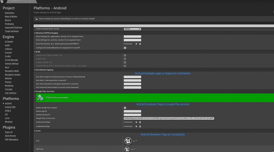This screenshot has height=152, width=274.
Task: Click the settings Search box
Action: [154, 26]
